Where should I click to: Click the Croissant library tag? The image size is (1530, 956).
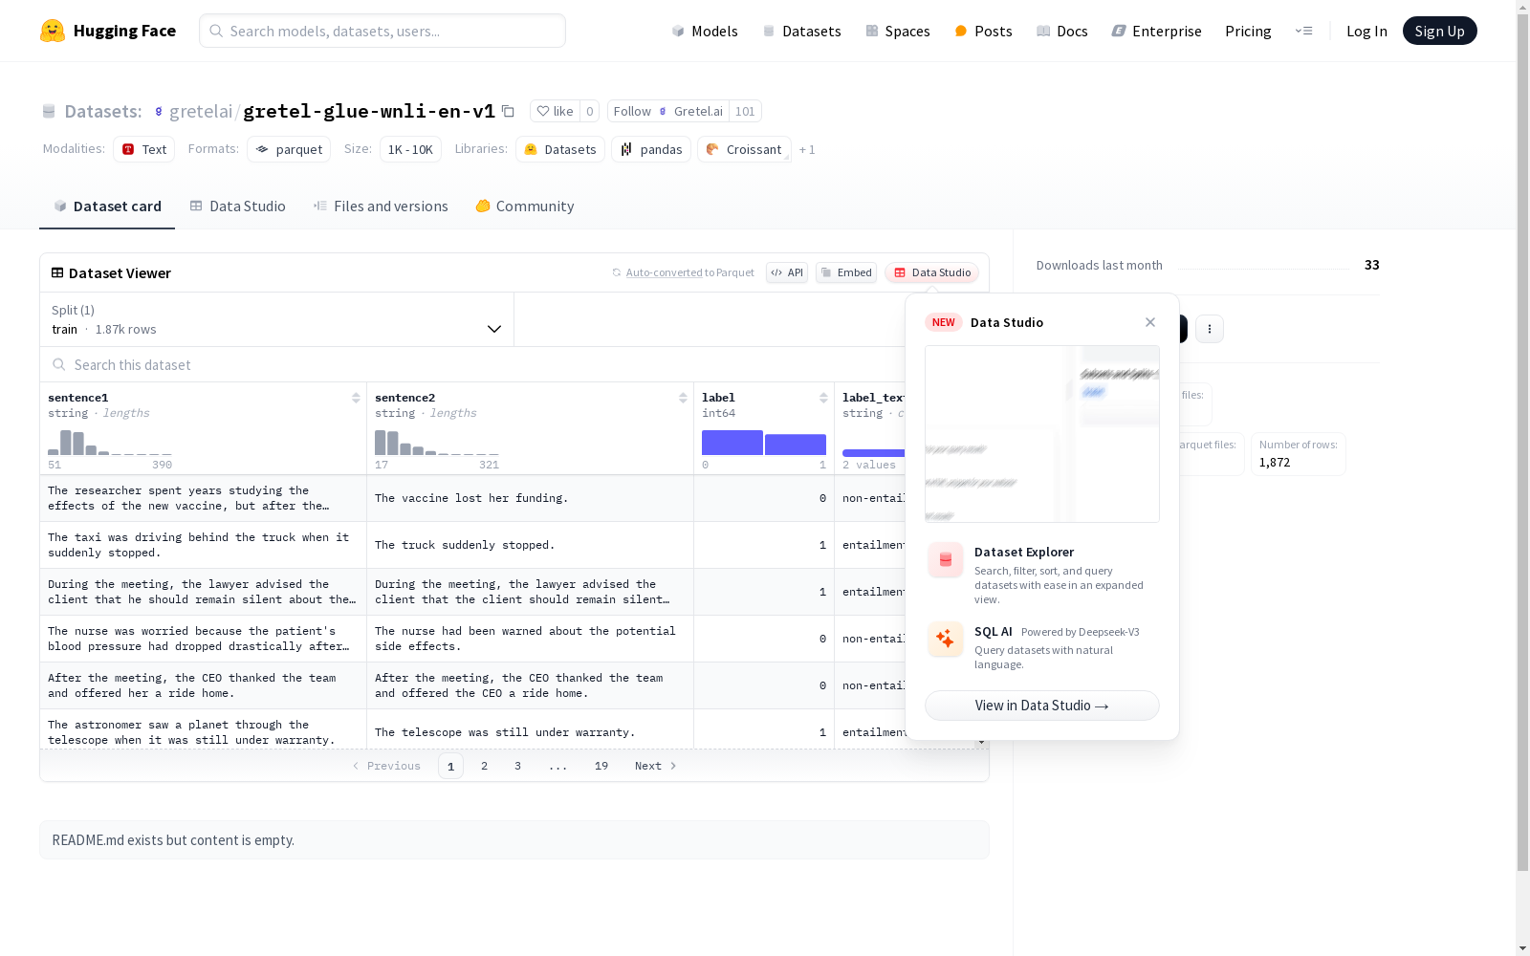[x=744, y=149]
